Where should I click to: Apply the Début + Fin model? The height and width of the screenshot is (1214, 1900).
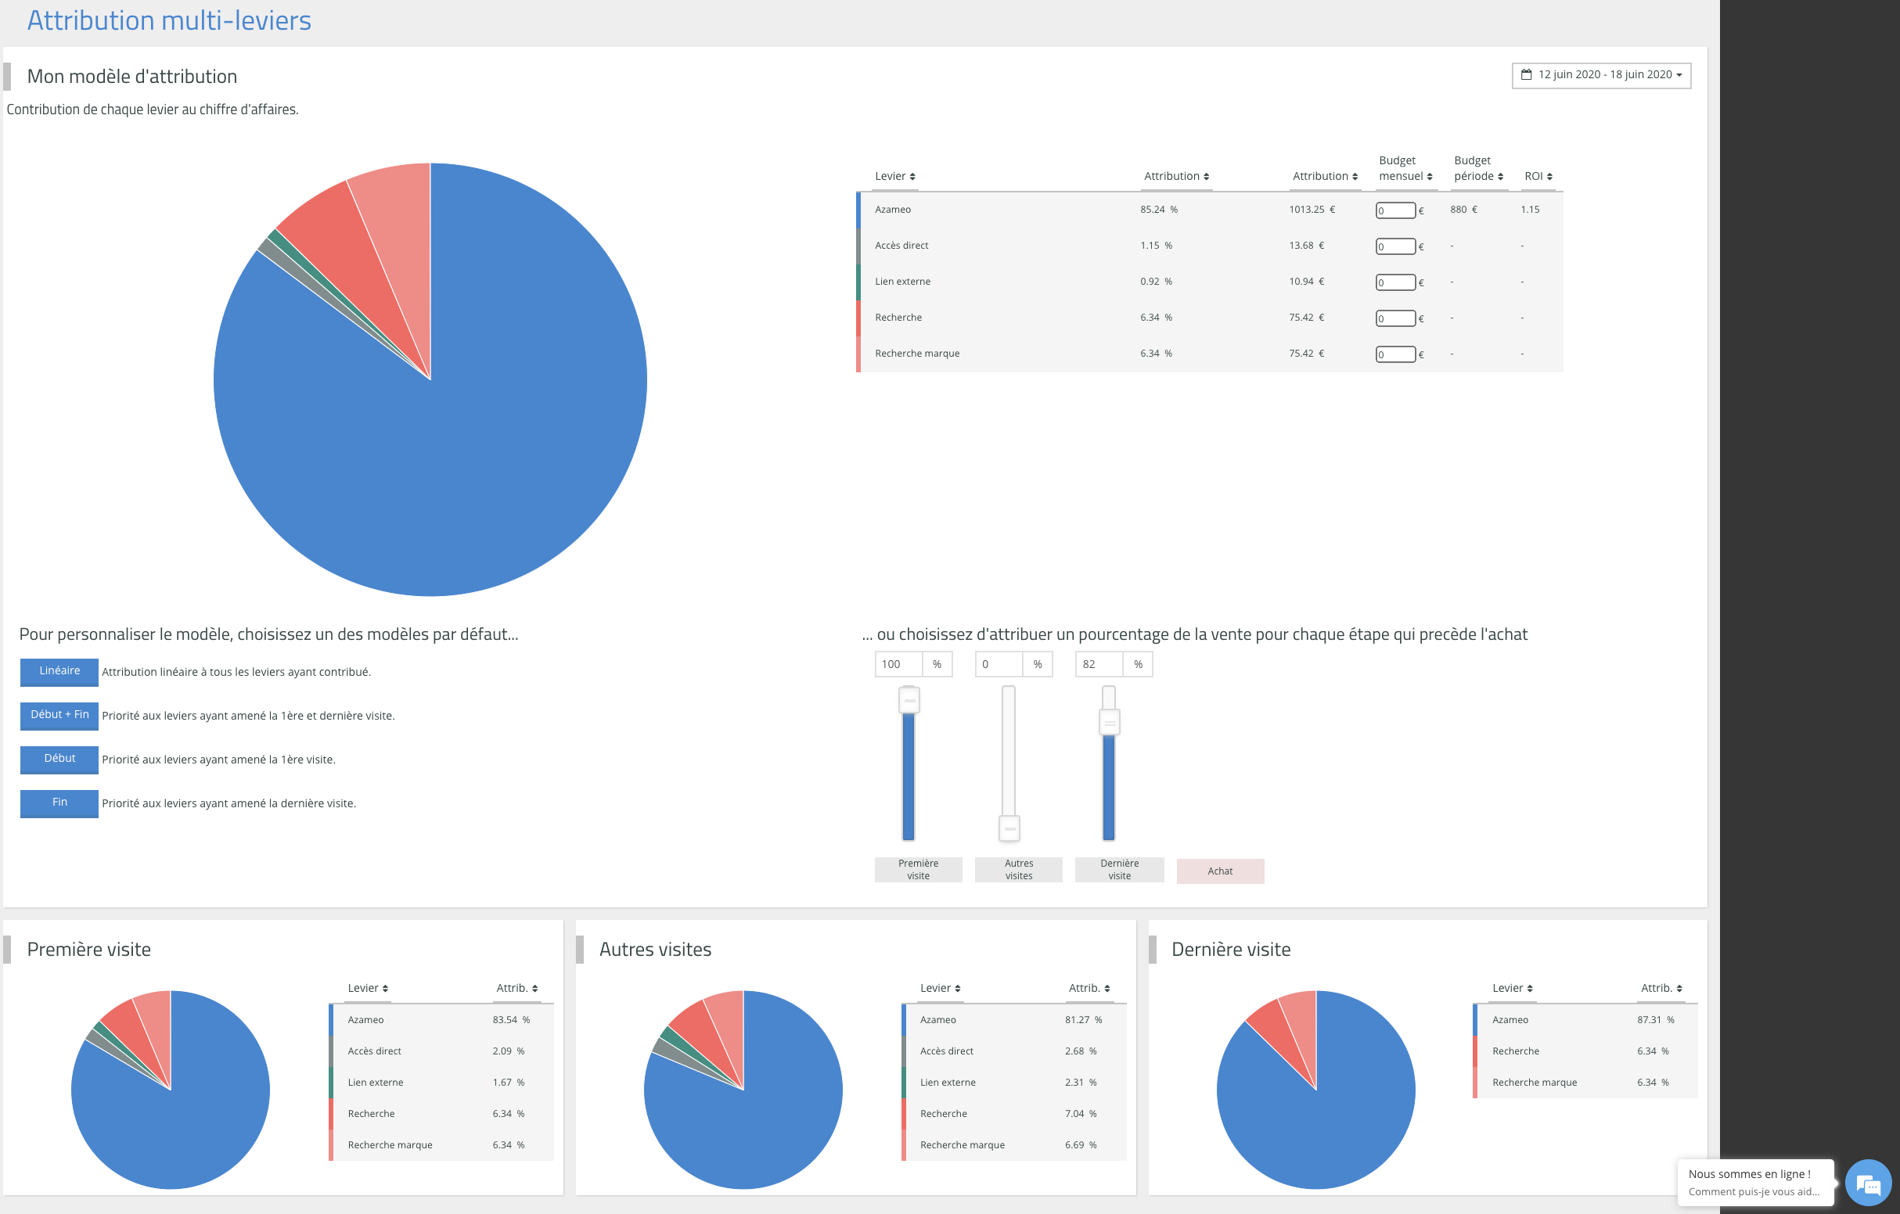[59, 716]
